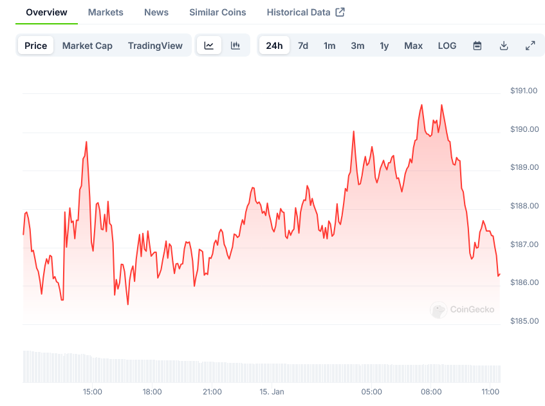The height and width of the screenshot is (406, 545).
Task: Switch to line chart view icon
Action: [209, 46]
